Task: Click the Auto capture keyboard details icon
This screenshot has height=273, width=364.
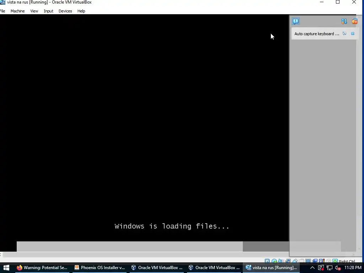Action: coord(344,34)
